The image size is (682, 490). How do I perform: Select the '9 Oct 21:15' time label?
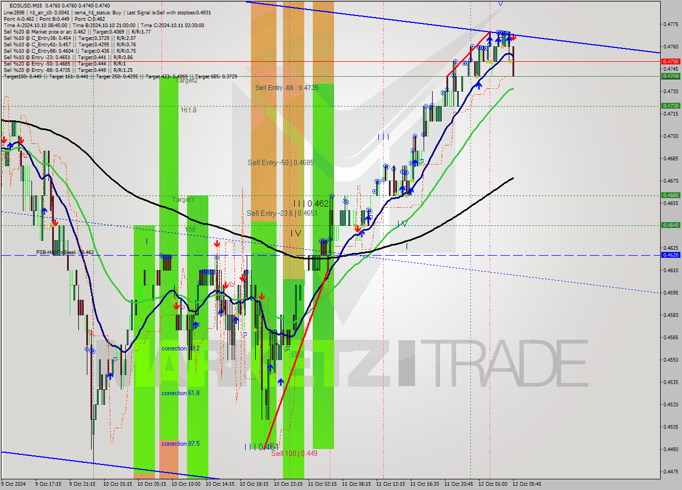click(x=82, y=484)
